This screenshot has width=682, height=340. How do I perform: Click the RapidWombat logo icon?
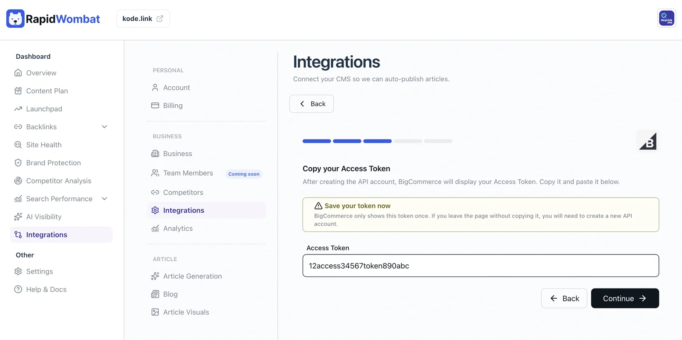tap(15, 19)
